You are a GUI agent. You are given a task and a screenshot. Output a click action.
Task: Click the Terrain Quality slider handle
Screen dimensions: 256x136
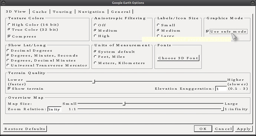[x=94, y=81]
